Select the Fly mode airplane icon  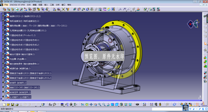click(x=82, y=105)
